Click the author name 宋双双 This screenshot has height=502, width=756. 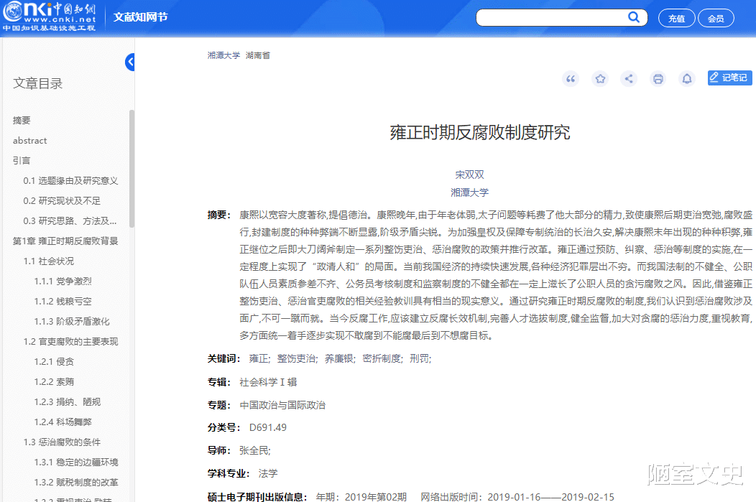click(469, 175)
